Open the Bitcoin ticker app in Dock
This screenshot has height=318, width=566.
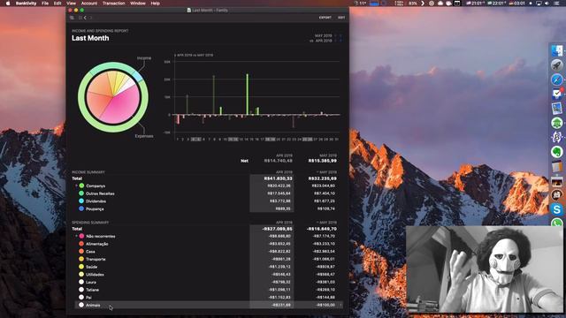(556, 138)
